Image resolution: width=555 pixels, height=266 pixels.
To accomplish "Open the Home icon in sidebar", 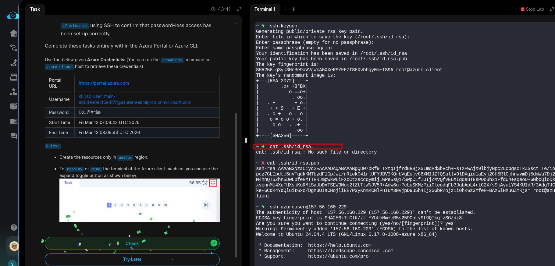I will pos(14,33).
